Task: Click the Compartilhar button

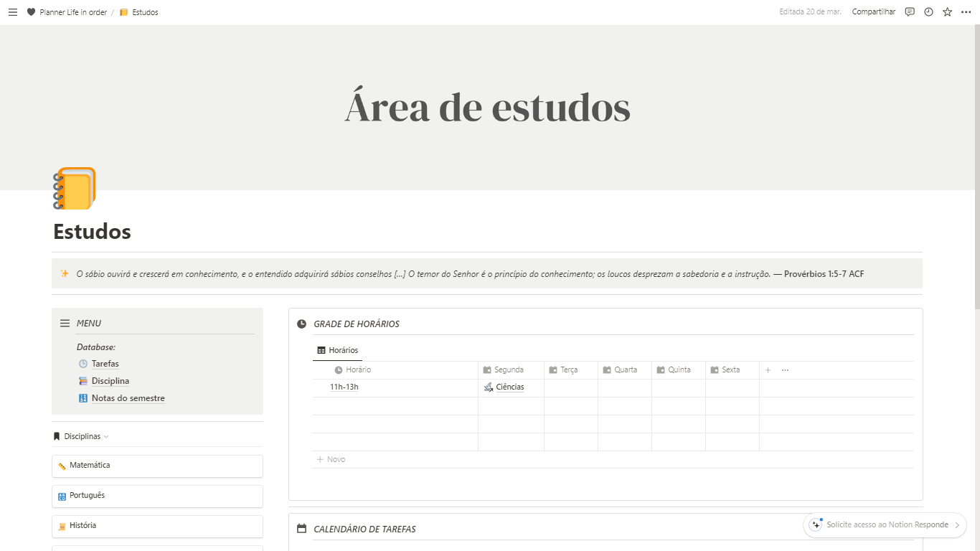Action: click(873, 12)
